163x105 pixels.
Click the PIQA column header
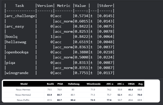(60, 84)
